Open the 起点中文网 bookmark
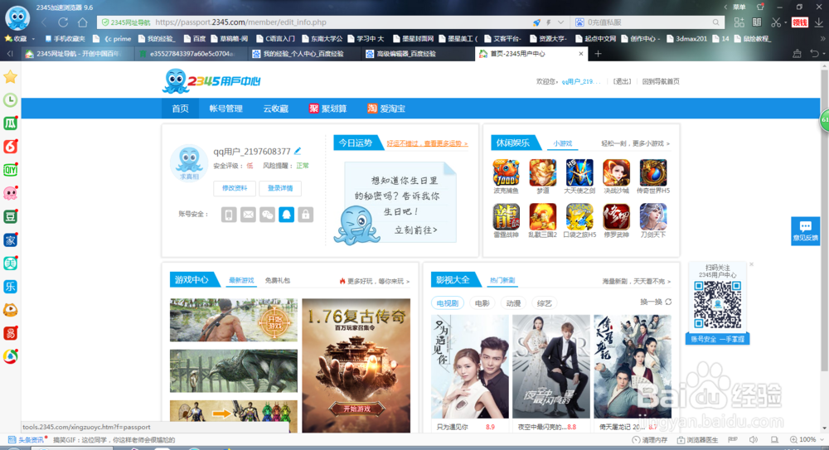Viewport: 829px width, 450px height. pyautogui.click(x=595, y=39)
